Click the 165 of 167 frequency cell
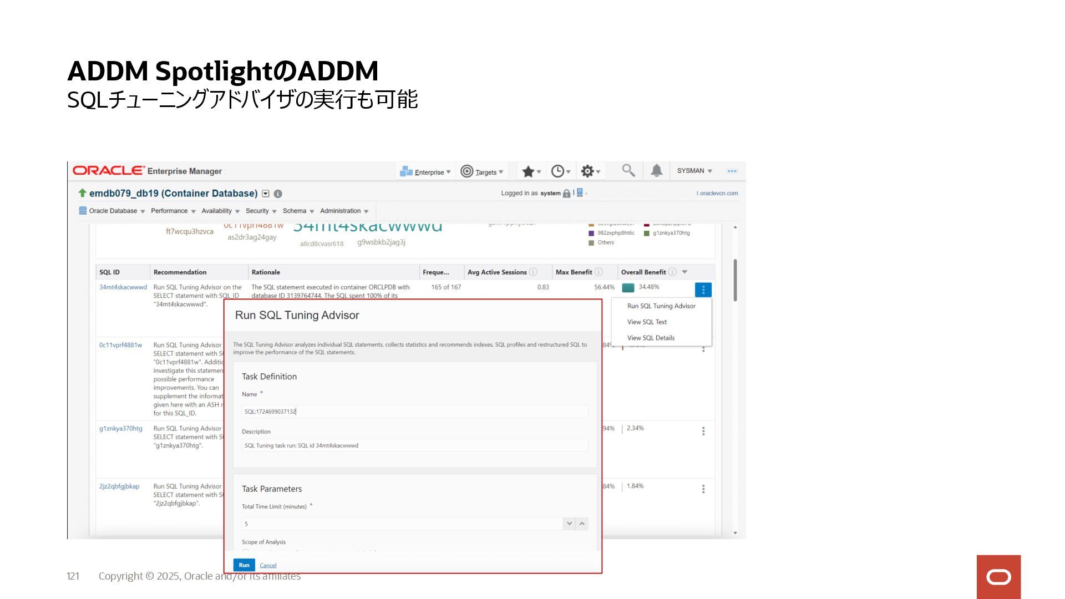Screen dimensions: 1065x599 (x=446, y=287)
